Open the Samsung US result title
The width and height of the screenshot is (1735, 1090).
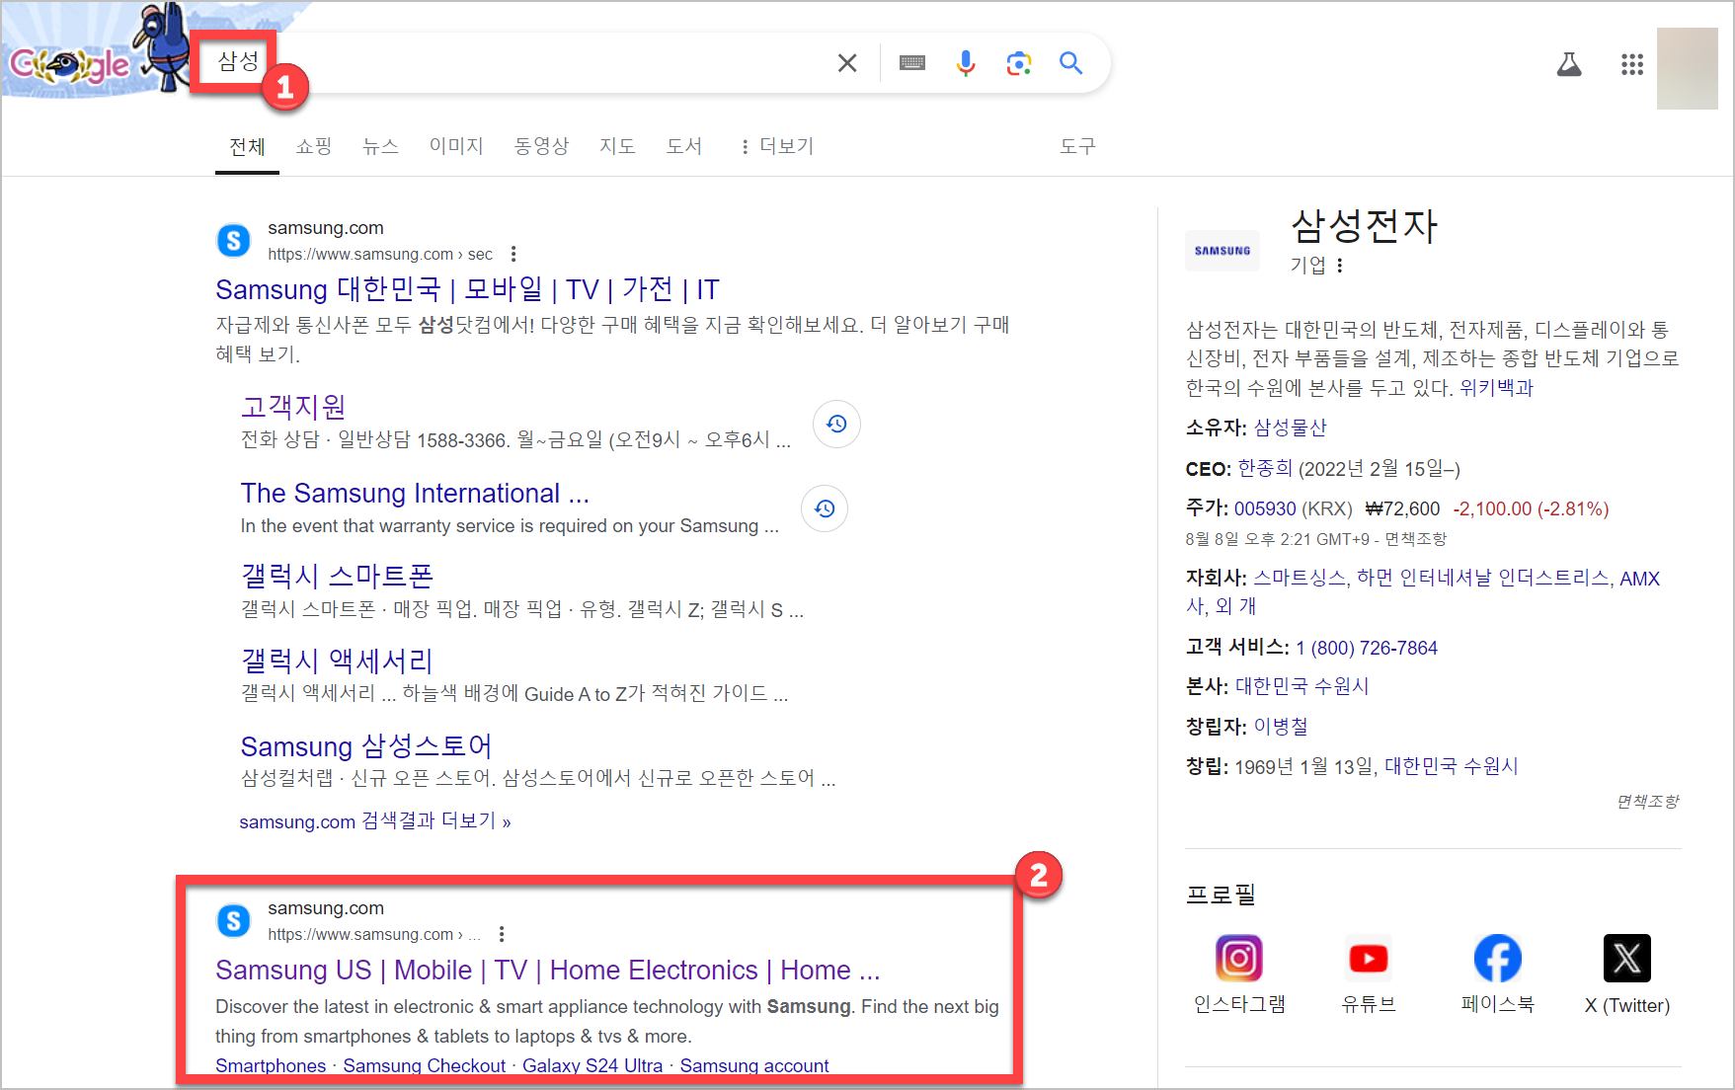coord(548,970)
